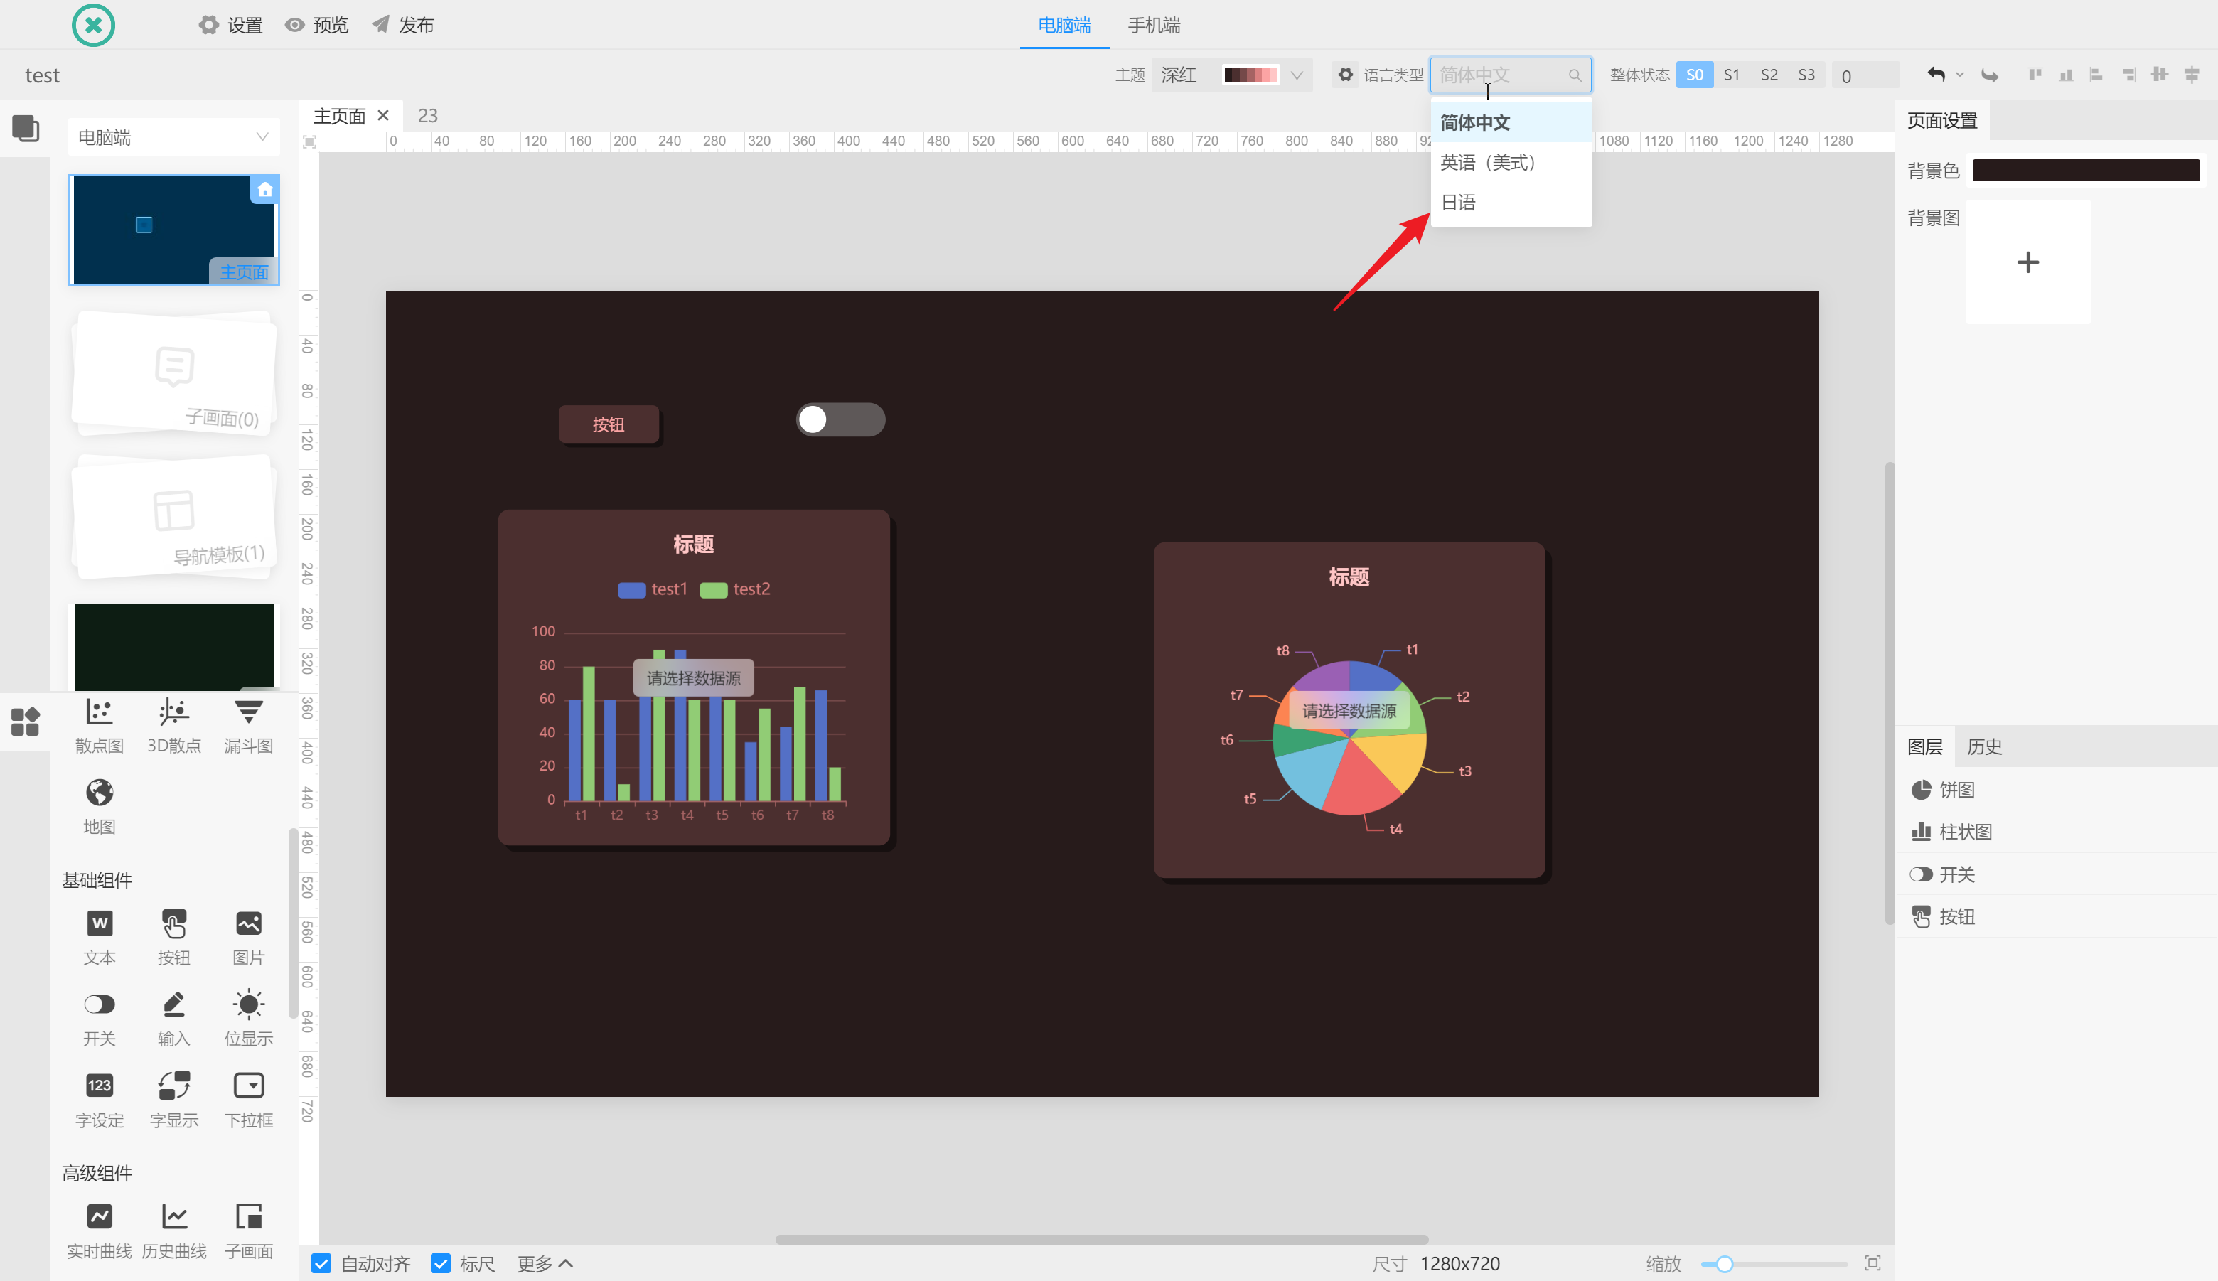Click the align right icon

point(2128,75)
